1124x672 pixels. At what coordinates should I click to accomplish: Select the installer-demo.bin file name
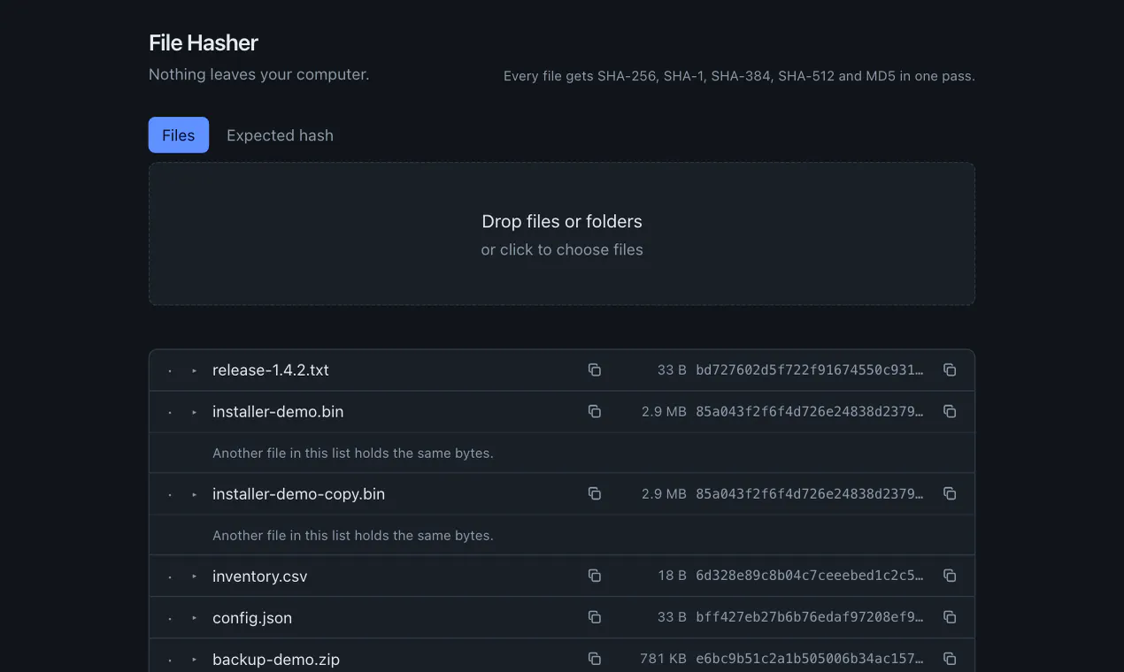pyautogui.click(x=278, y=412)
